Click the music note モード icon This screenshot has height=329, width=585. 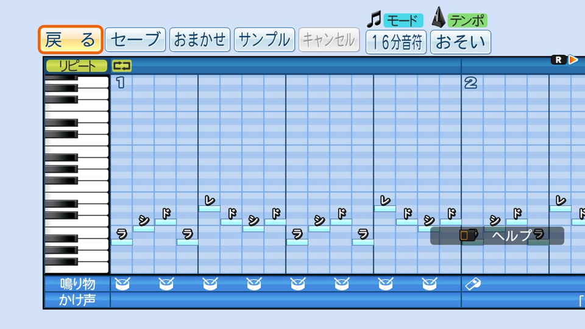click(x=374, y=19)
